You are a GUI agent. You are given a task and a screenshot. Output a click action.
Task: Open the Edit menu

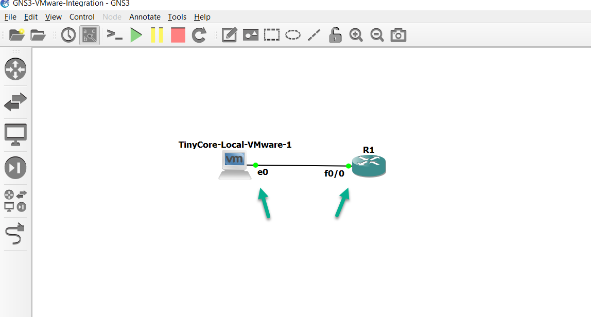click(x=30, y=17)
